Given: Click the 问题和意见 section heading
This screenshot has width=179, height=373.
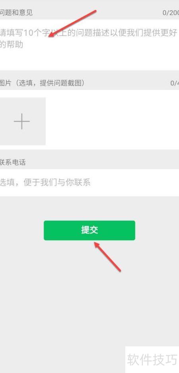Looking at the screenshot, I should pos(16,12).
